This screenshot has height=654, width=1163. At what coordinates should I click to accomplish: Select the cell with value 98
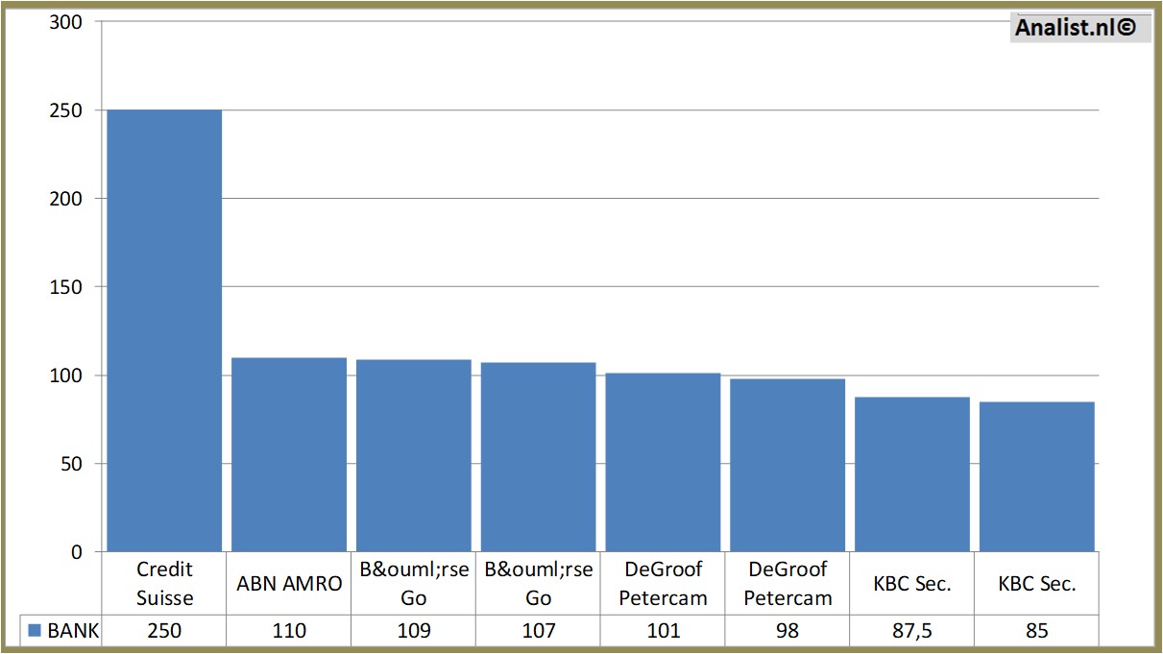787,631
